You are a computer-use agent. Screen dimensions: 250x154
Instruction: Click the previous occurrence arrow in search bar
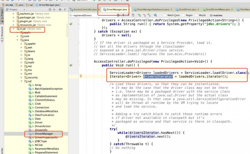click(123, 15)
